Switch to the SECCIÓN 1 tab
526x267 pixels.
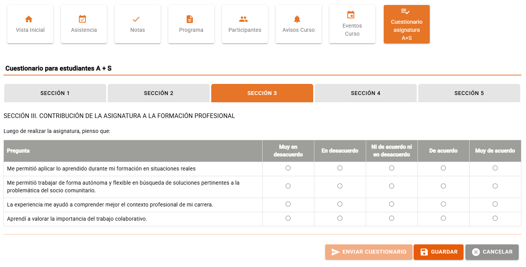55,93
